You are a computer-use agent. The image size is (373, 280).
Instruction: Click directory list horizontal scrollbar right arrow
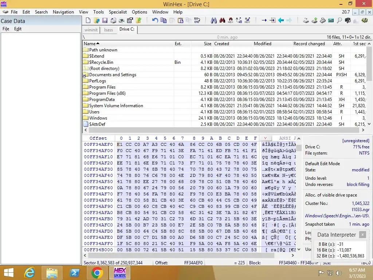click(363, 130)
